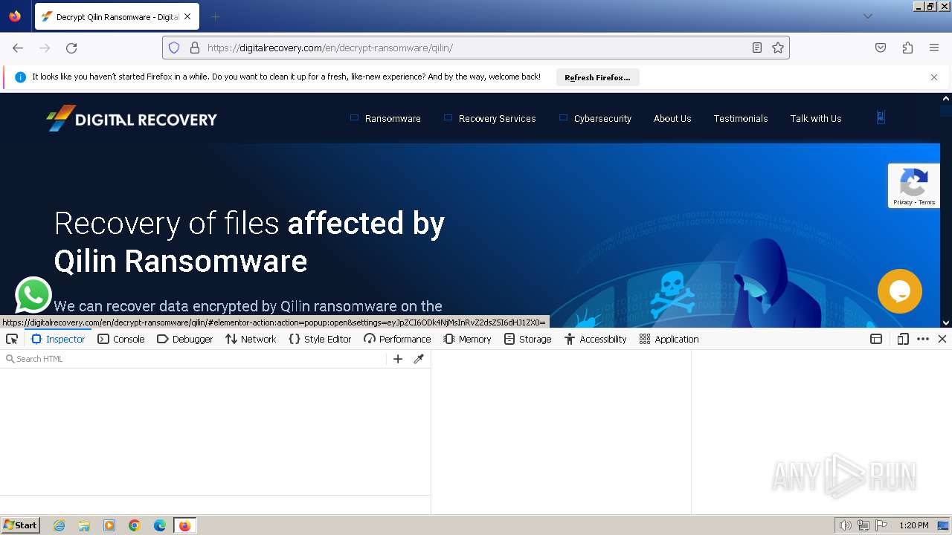
Task: Open the Memory tab
Action: [467, 339]
